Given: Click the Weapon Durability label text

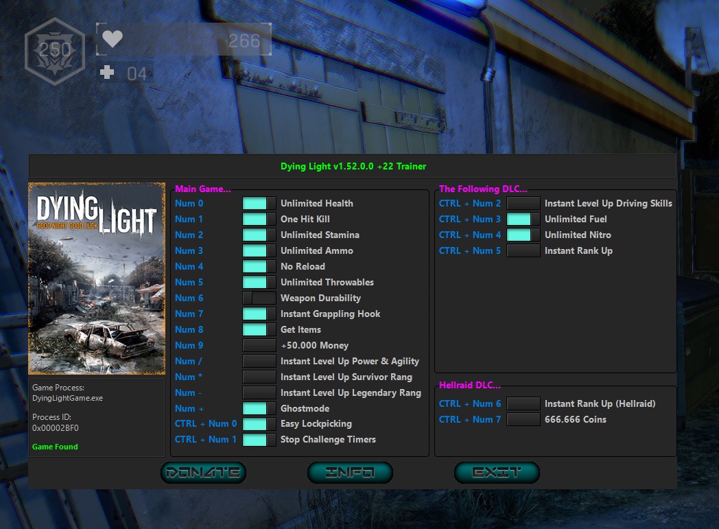Looking at the screenshot, I should click(x=320, y=298).
